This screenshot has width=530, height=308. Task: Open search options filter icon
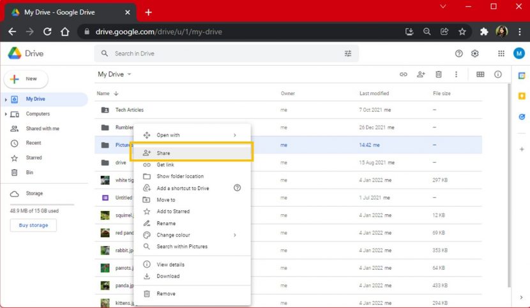pyautogui.click(x=348, y=54)
